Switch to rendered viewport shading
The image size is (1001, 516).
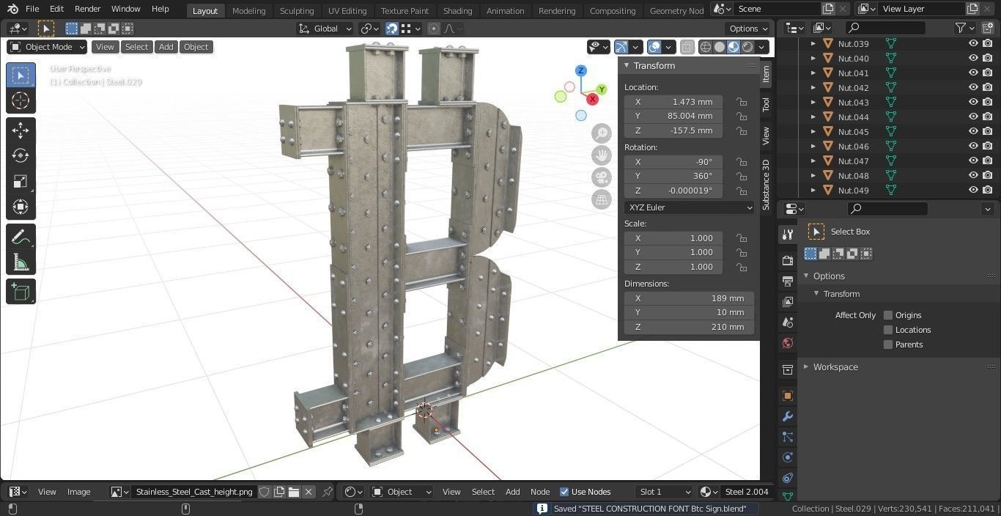[x=747, y=47]
